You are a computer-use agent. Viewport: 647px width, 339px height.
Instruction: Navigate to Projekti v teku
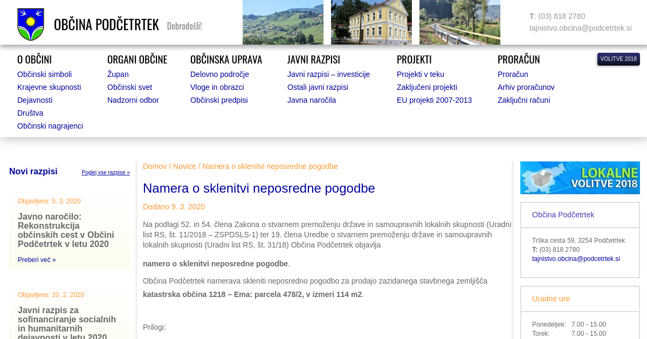(x=420, y=74)
